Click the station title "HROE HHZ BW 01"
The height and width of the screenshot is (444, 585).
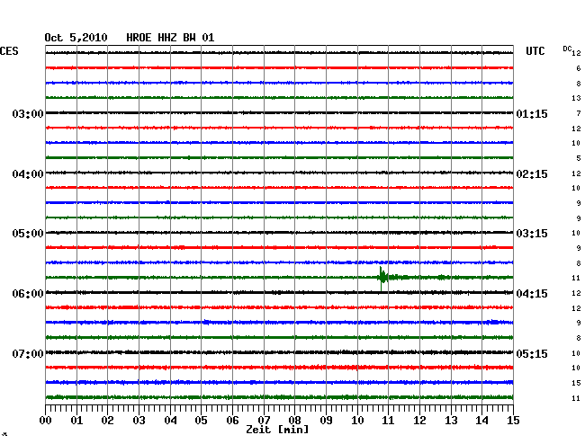[x=170, y=38]
